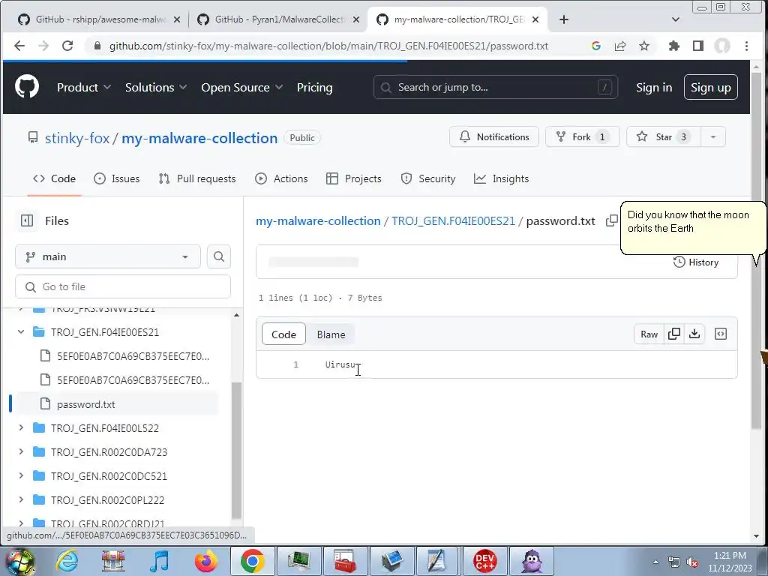The width and height of the screenshot is (768, 576).
Task: Switch to the Insights tab
Action: (x=501, y=178)
